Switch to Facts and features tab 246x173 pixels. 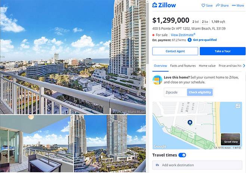(x=183, y=66)
